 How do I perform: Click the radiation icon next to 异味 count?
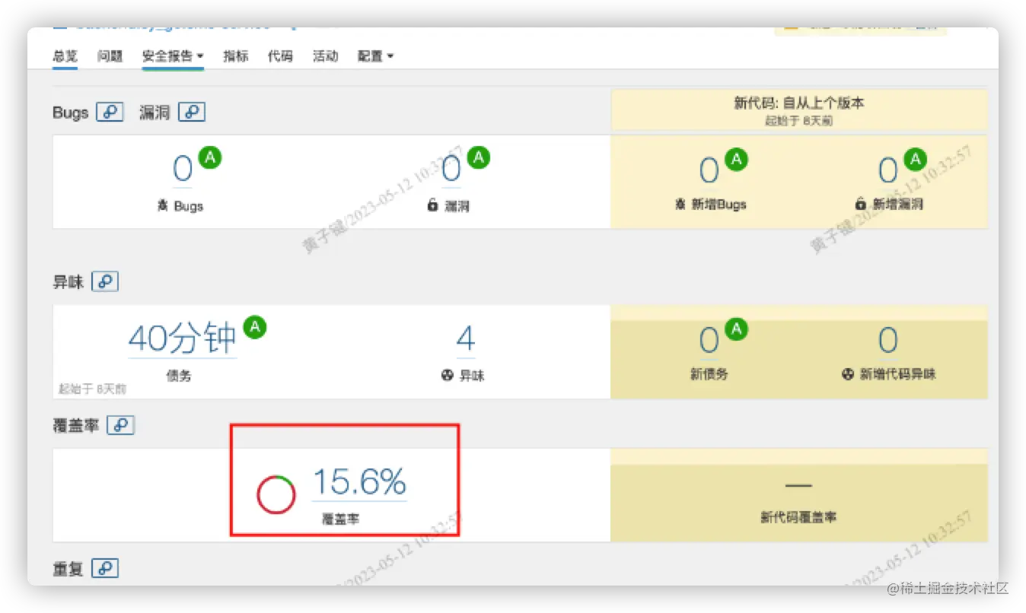tap(446, 374)
